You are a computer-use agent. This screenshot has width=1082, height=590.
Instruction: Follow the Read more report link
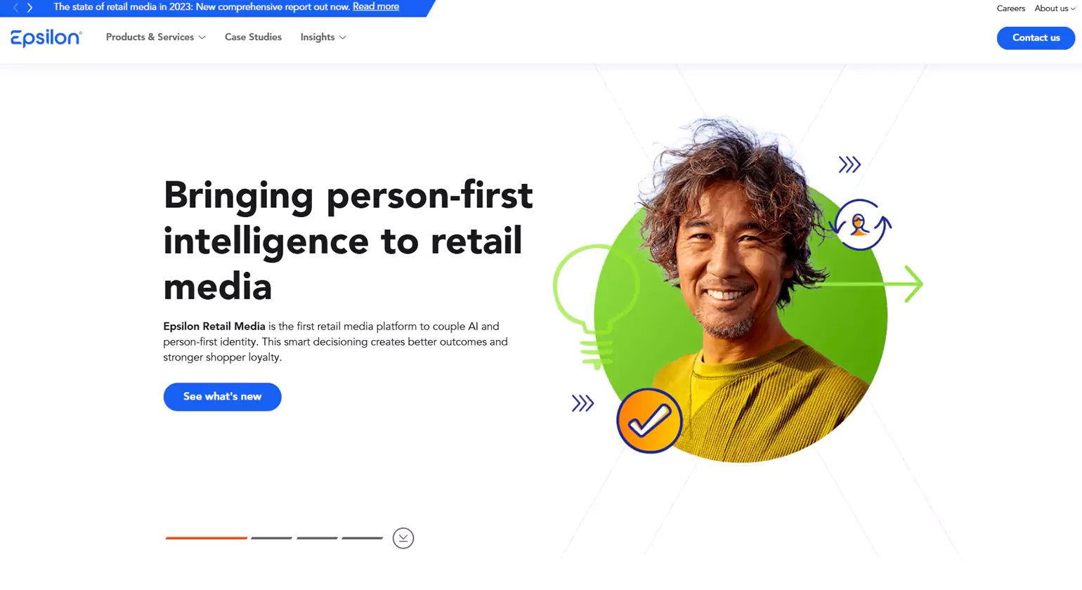376,6
